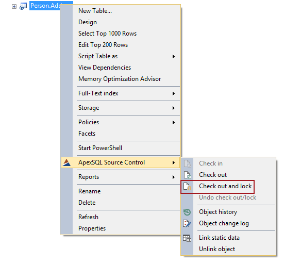The image size is (301, 264).
Task: Click Undo check out/lock entry
Action: pyautogui.click(x=228, y=197)
